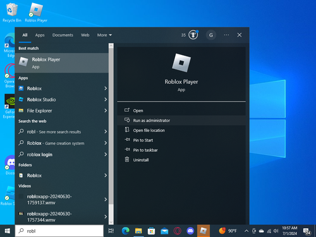This screenshot has height=237, width=316.
Task: Open the three-dots options menu
Action: pos(226,35)
